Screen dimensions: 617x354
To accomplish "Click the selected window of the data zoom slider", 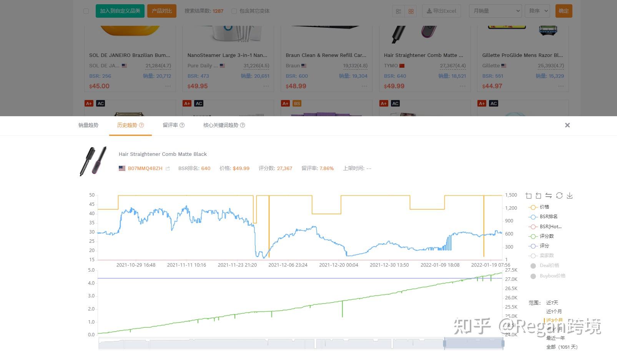I will (x=474, y=343).
